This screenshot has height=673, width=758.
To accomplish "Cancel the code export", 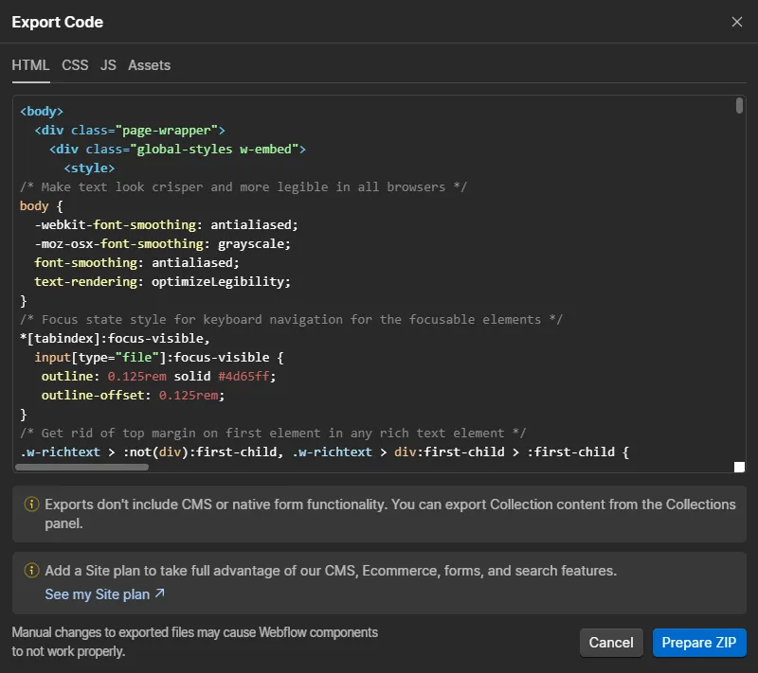I will click(611, 643).
